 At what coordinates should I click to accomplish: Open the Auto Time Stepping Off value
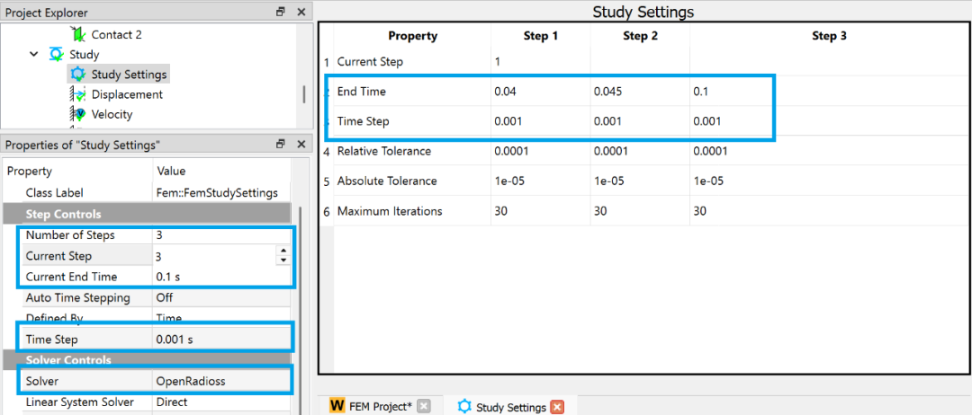point(221,297)
